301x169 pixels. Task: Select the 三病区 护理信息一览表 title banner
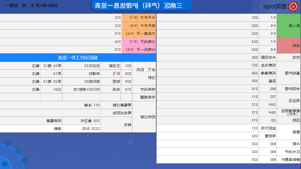(x=141, y=6)
